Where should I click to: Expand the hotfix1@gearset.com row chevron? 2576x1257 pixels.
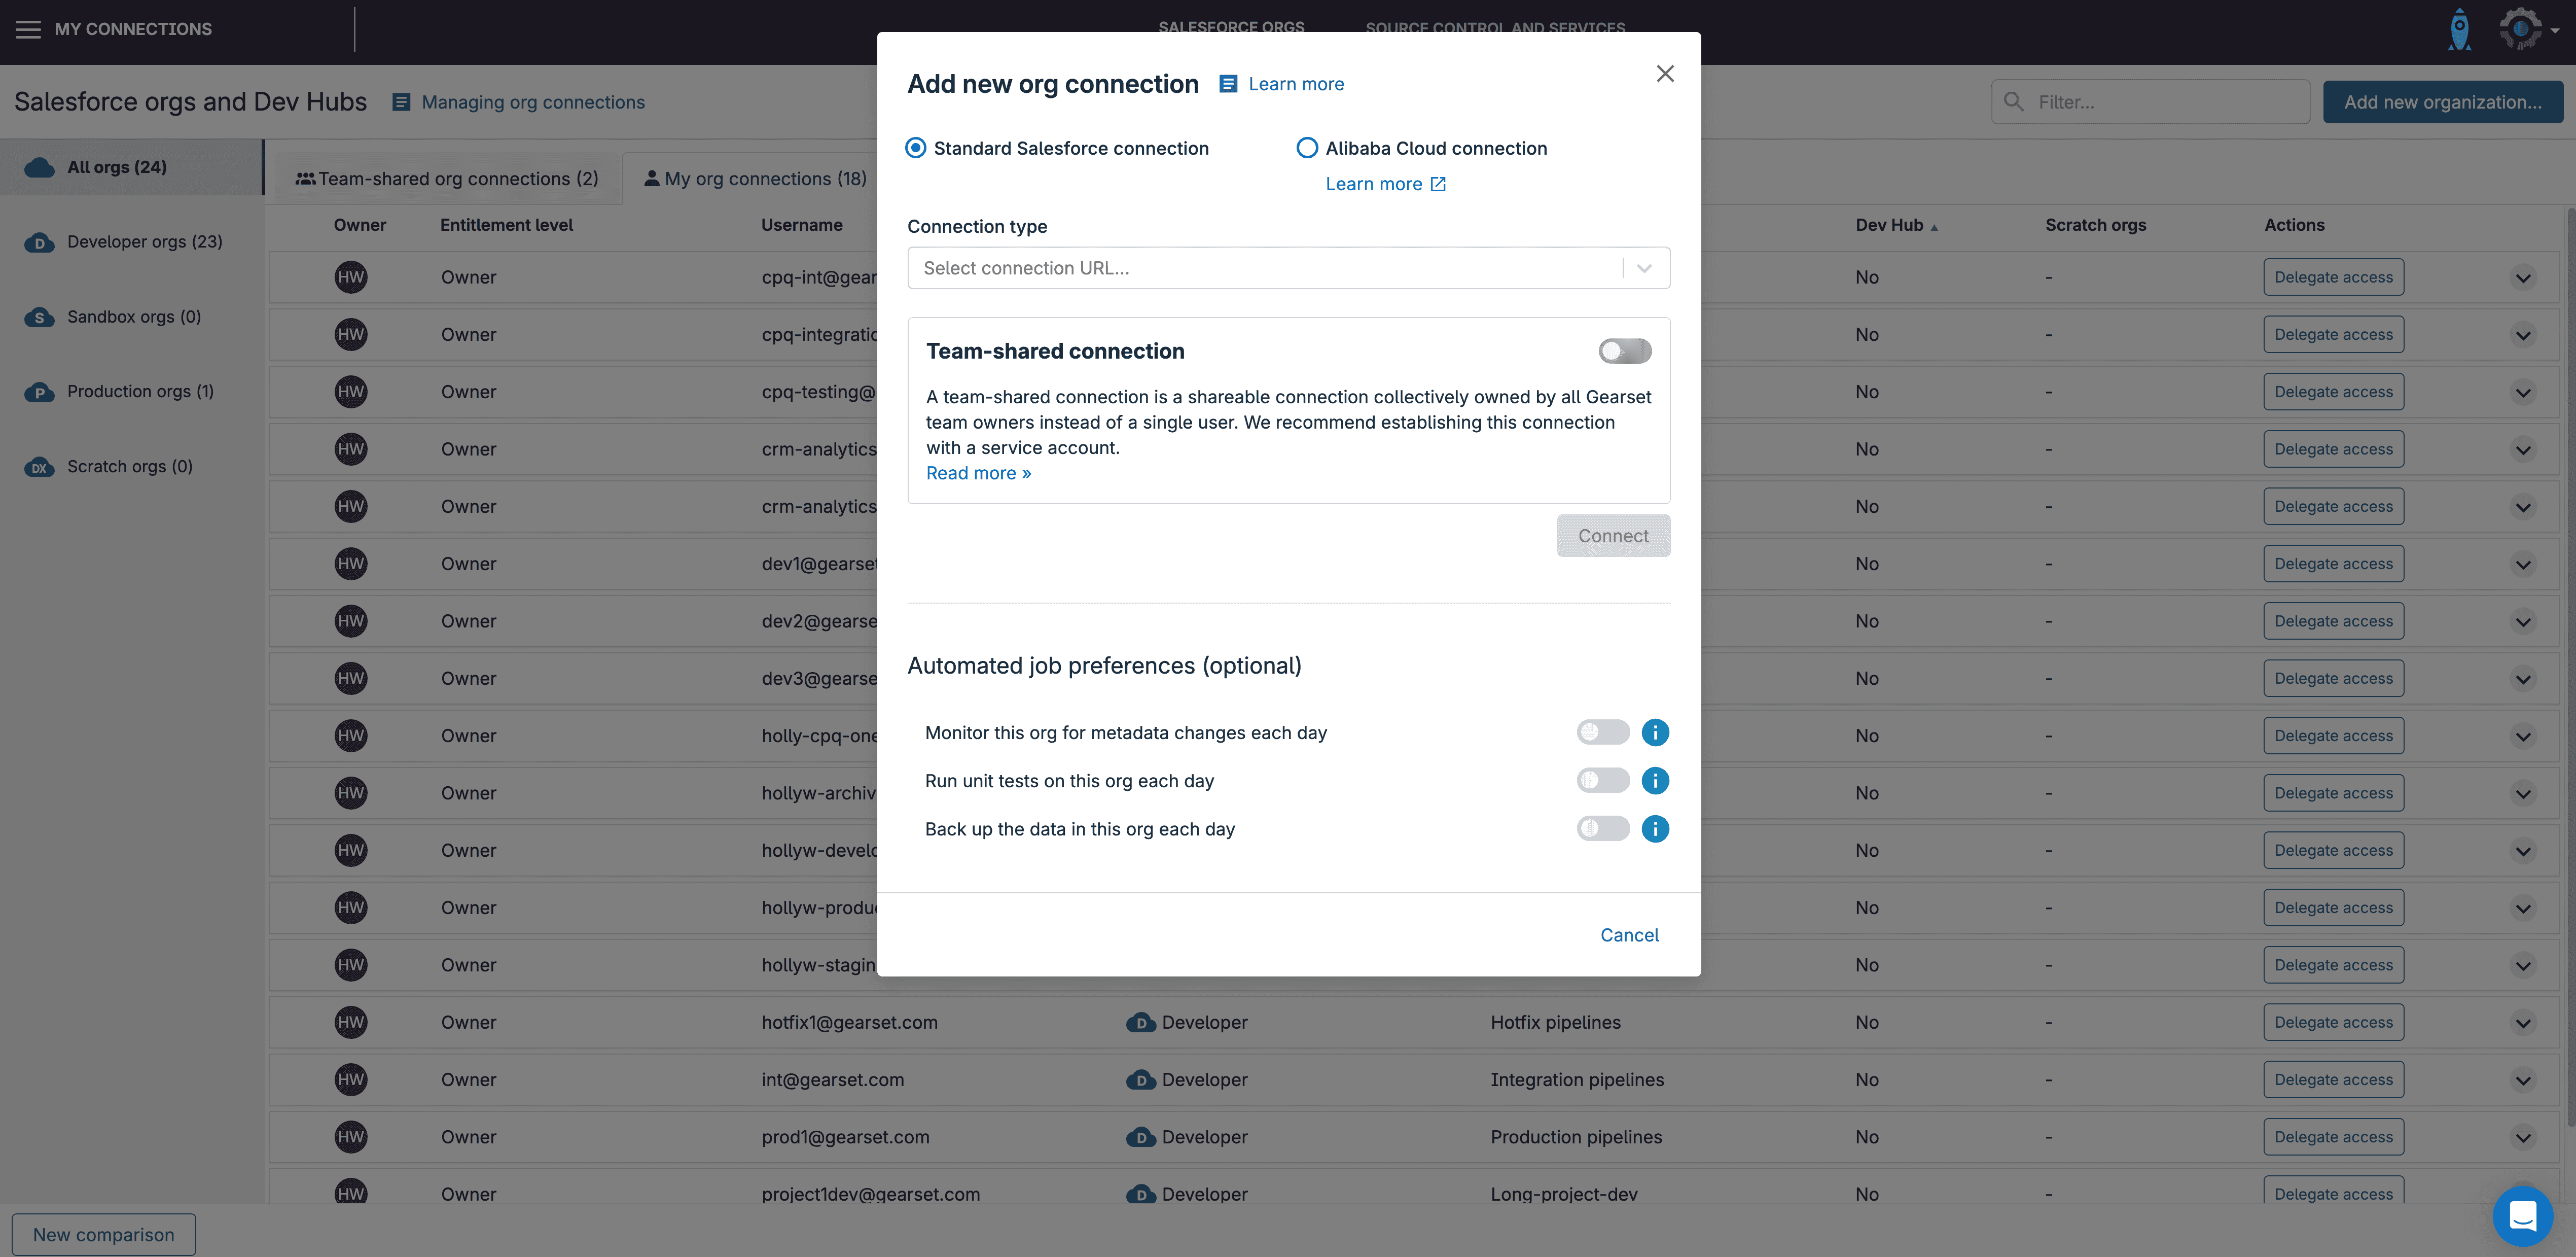pyautogui.click(x=2523, y=1023)
